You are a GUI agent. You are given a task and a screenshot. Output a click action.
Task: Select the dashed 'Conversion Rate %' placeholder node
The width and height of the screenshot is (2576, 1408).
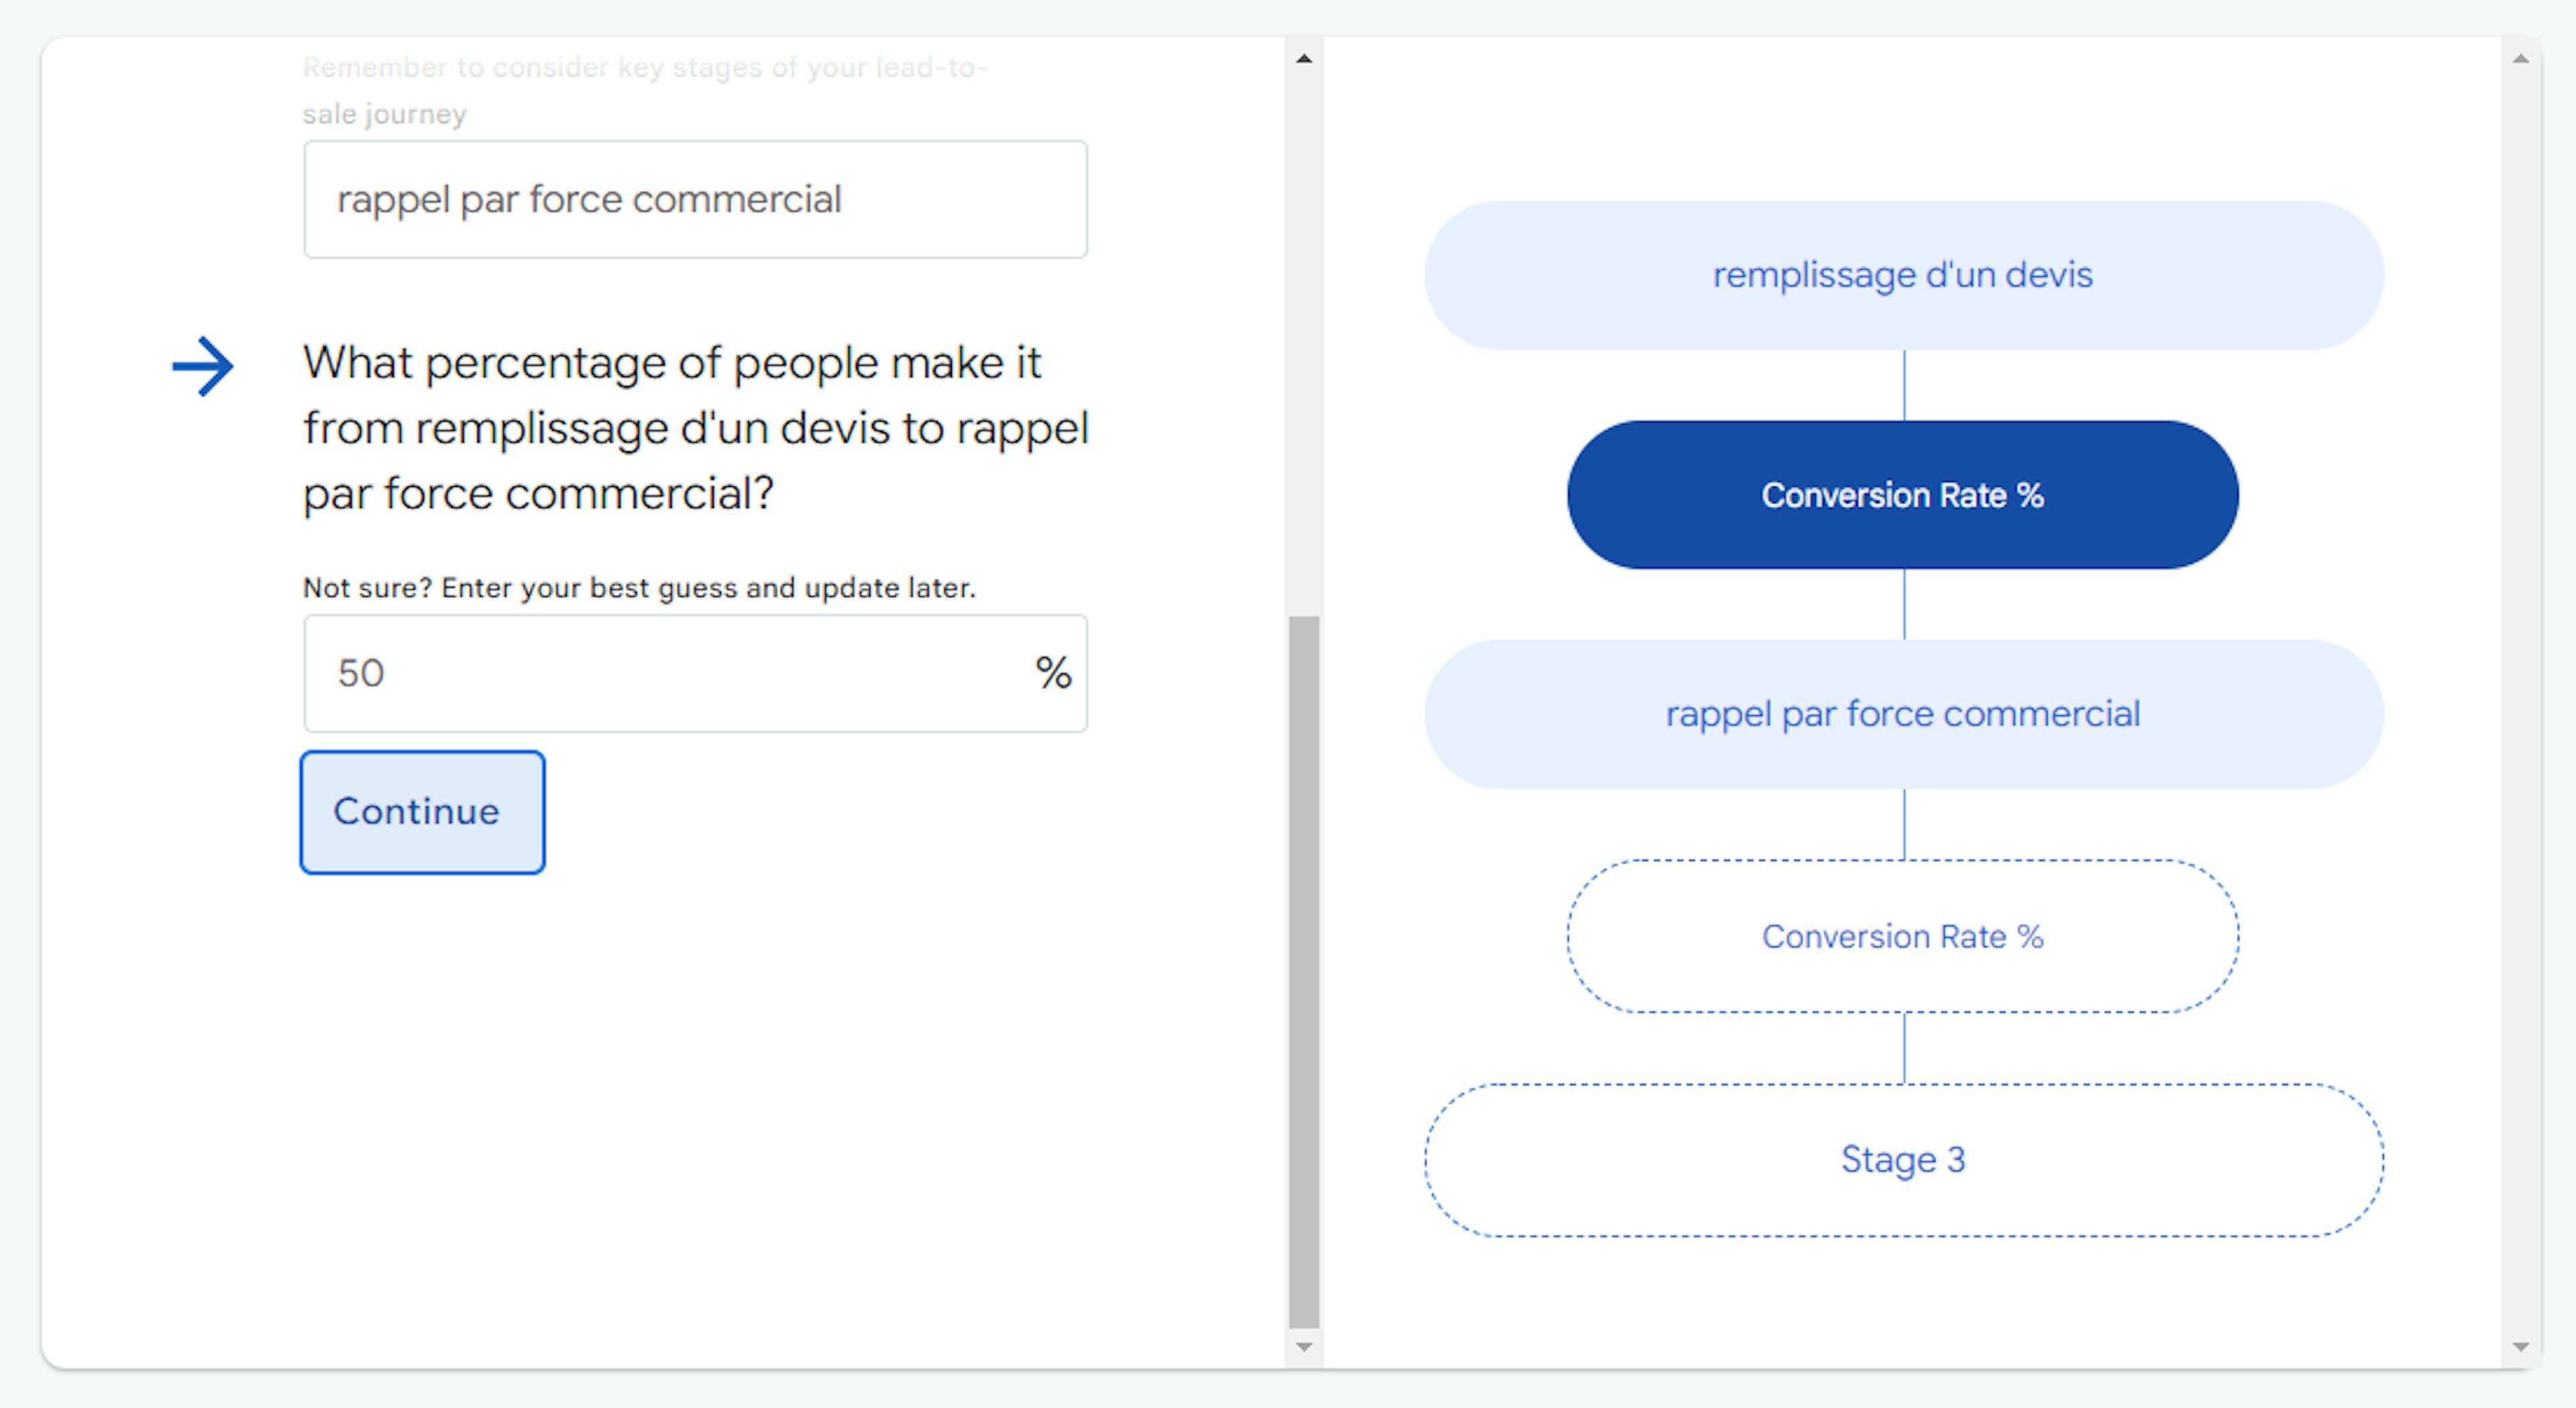tap(1903, 936)
